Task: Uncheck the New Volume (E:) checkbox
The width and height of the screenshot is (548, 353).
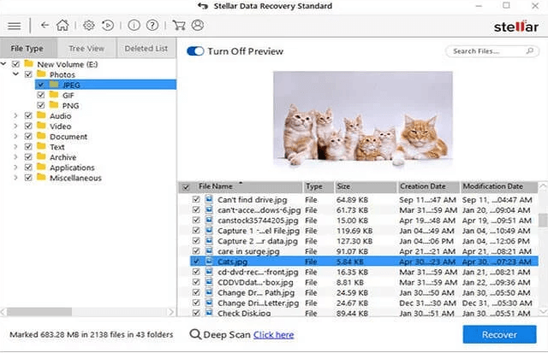Action: 15,64
